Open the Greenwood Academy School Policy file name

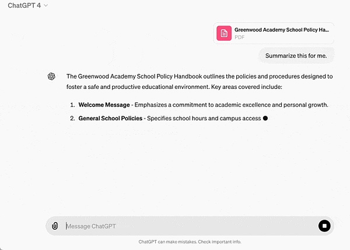pos(281,28)
